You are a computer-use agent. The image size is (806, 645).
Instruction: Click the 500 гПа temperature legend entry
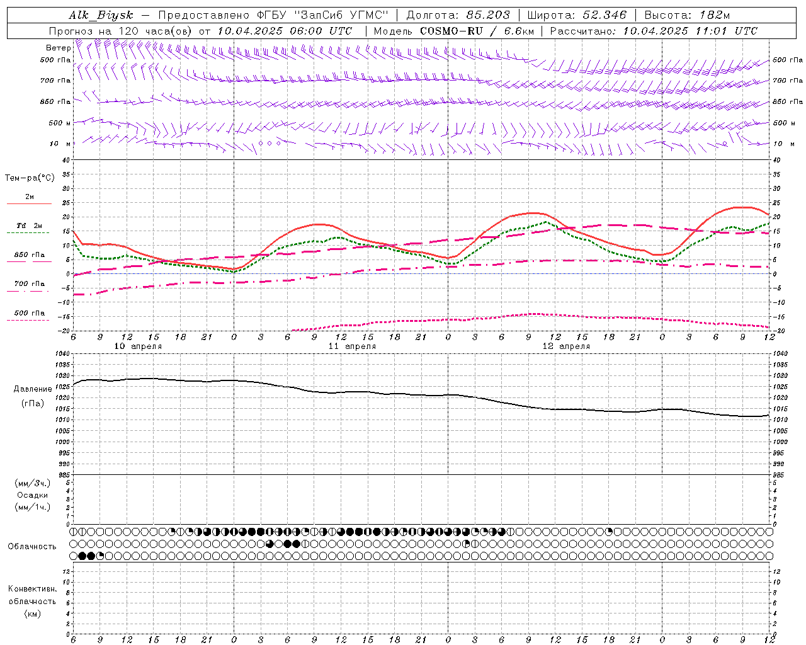click(x=29, y=313)
